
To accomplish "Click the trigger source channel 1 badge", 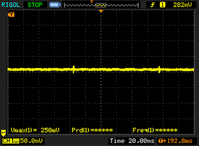I will (x=162, y=5).
